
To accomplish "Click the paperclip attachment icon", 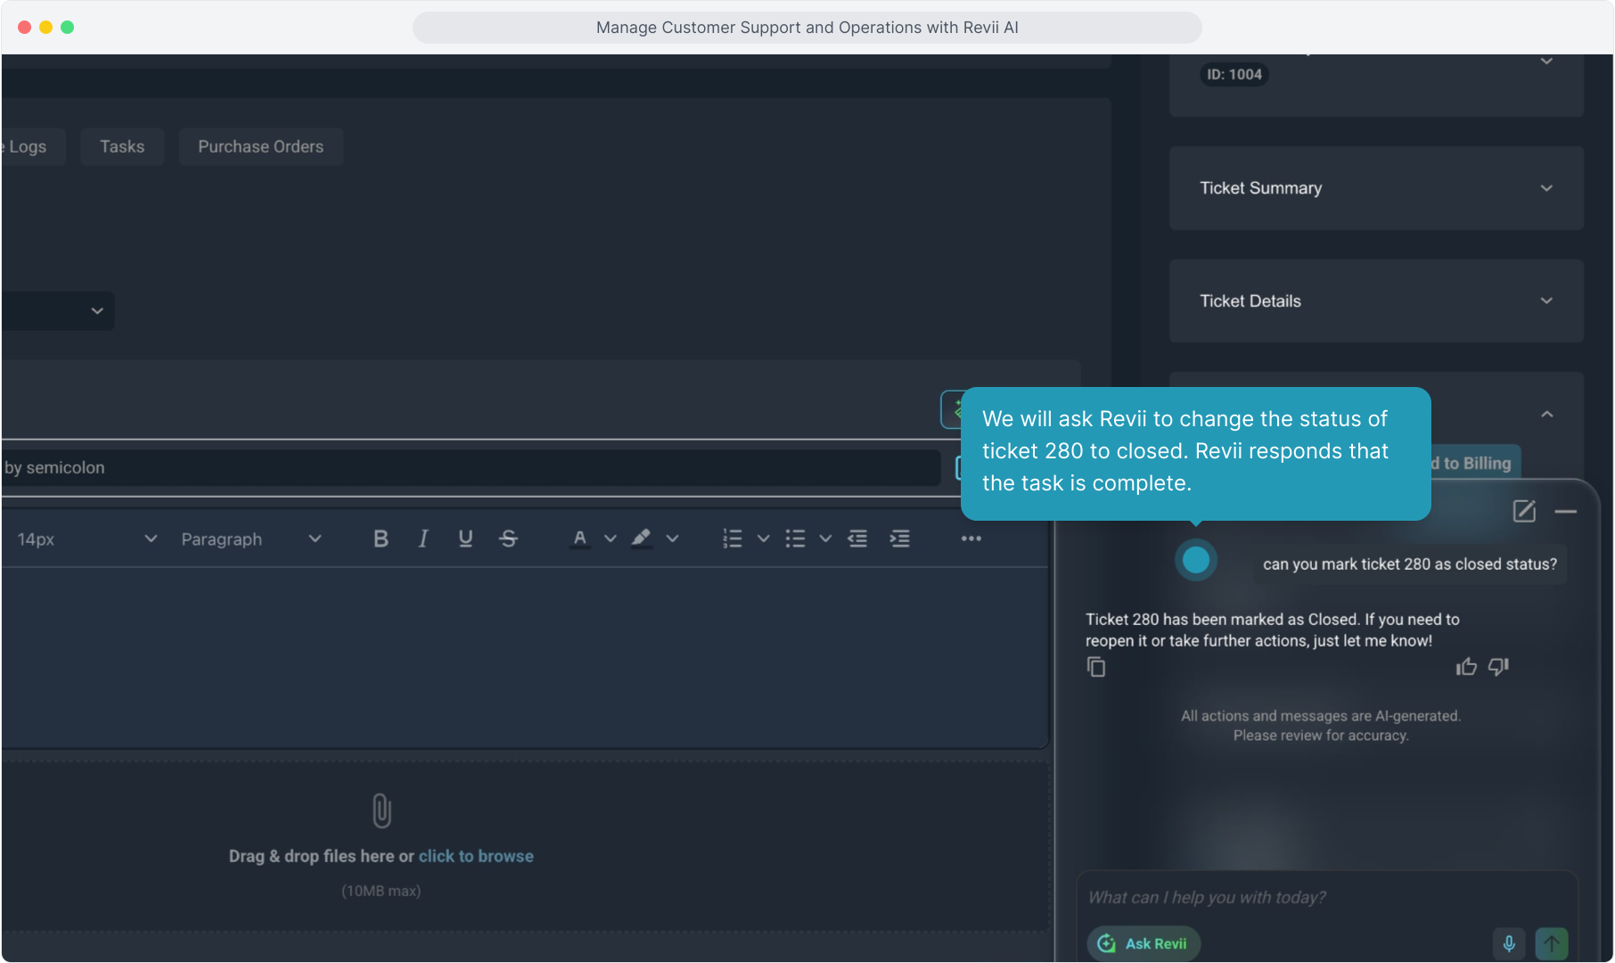I will coord(381,811).
